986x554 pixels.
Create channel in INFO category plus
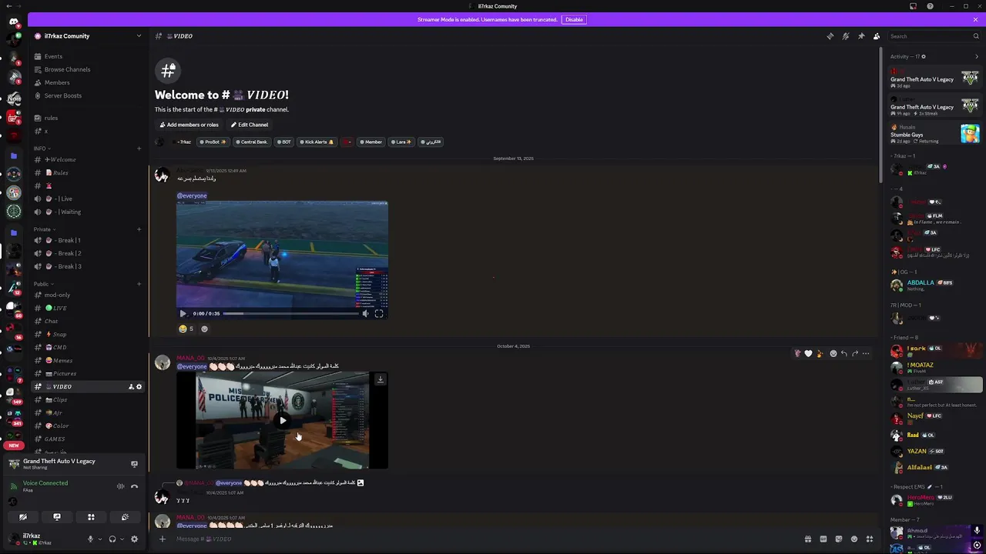pos(139,149)
